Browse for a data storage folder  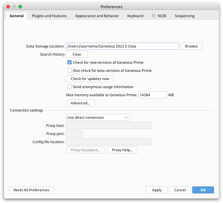pyautogui.click(x=191, y=46)
